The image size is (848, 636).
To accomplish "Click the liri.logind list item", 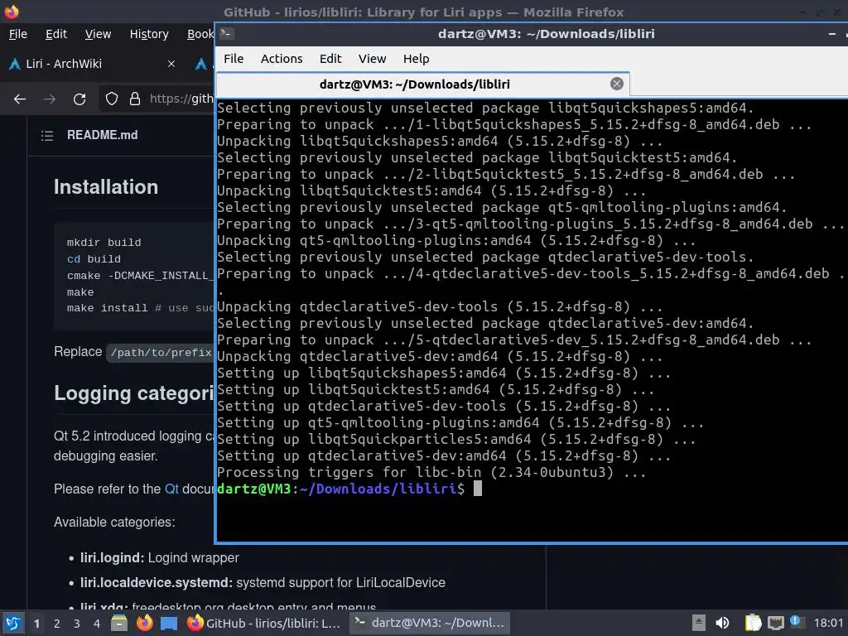I will 160,557.
